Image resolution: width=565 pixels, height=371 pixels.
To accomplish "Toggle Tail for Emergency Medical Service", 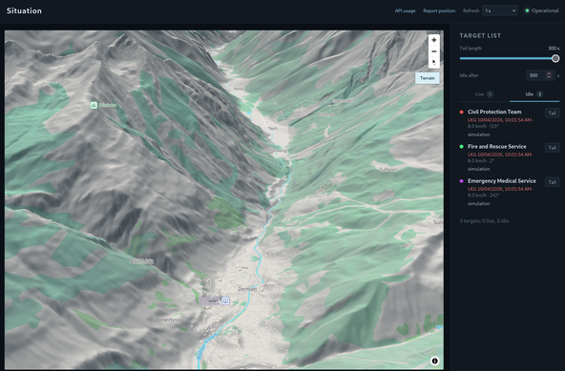I will 552,182.
